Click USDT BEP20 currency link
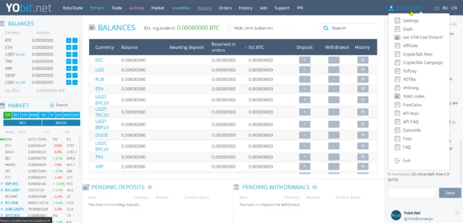The width and height of the screenshot is (463, 223). click(x=102, y=125)
